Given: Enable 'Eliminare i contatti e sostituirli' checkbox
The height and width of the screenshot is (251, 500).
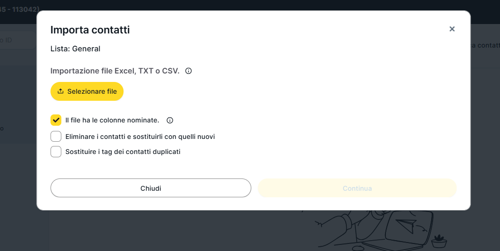Looking at the screenshot, I should click(x=56, y=137).
